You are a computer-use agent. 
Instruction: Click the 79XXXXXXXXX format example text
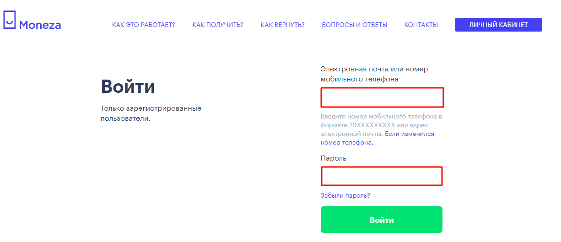point(372,125)
